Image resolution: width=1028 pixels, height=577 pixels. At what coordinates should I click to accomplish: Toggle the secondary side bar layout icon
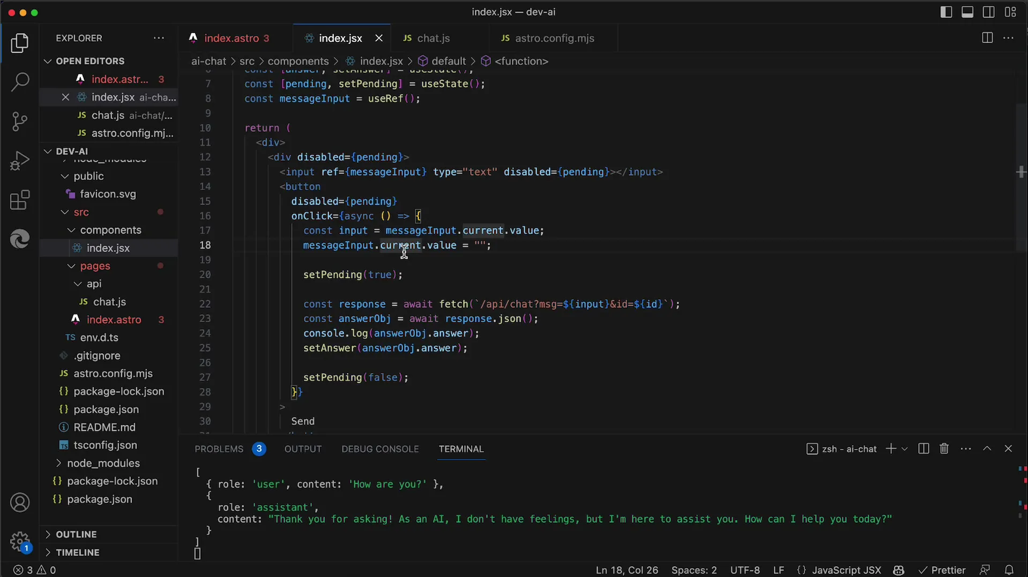(x=989, y=12)
